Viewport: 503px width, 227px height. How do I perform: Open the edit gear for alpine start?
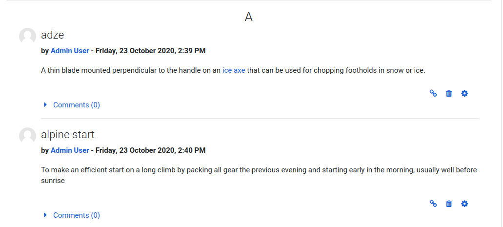[x=464, y=204]
